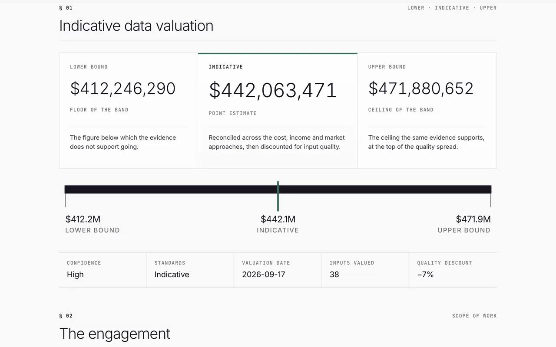556x347 pixels.
Task: Click the Quality Discount value −7%
Action: [425, 275]
